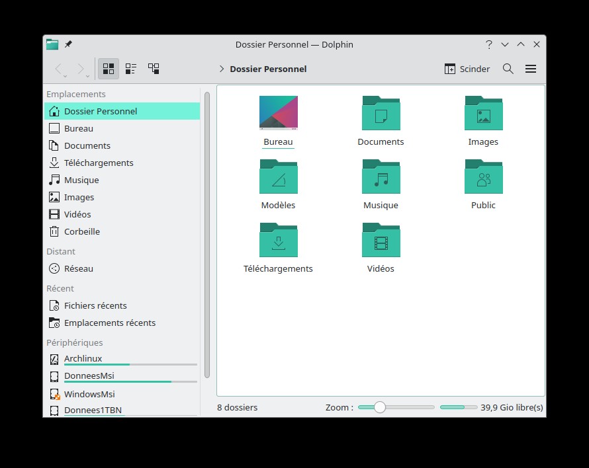This screenshot has height=468, width=589.
Task: Open Bureau in the sidebar
Action: (x=122, y=128)
